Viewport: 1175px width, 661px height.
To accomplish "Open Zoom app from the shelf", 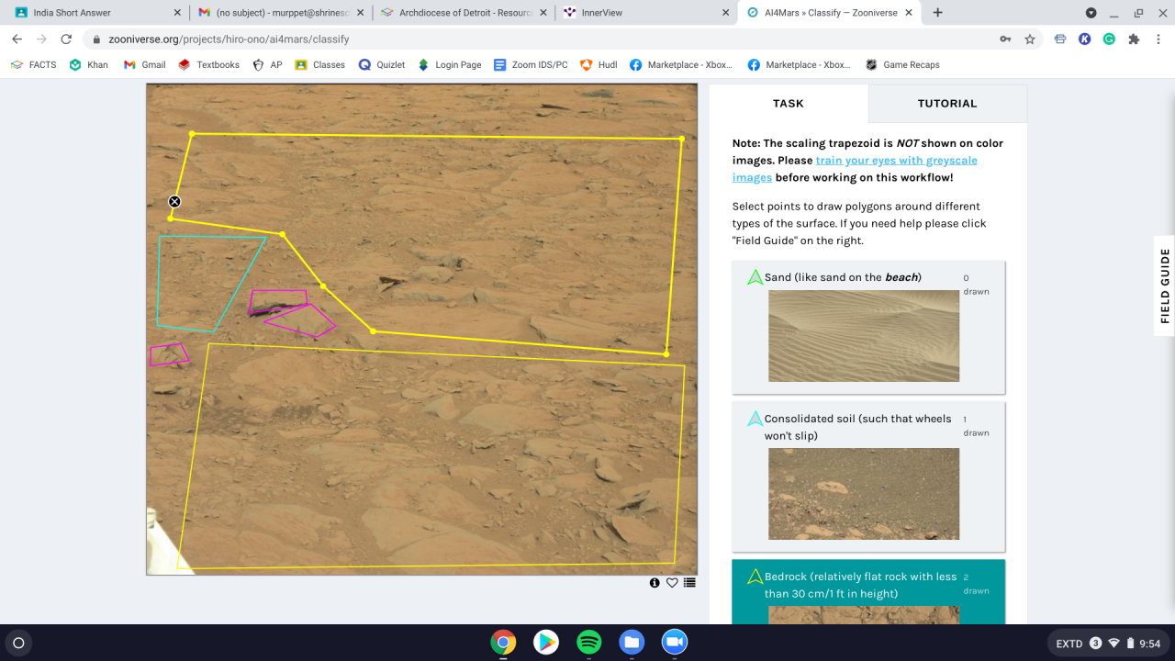I will point(675,643).
